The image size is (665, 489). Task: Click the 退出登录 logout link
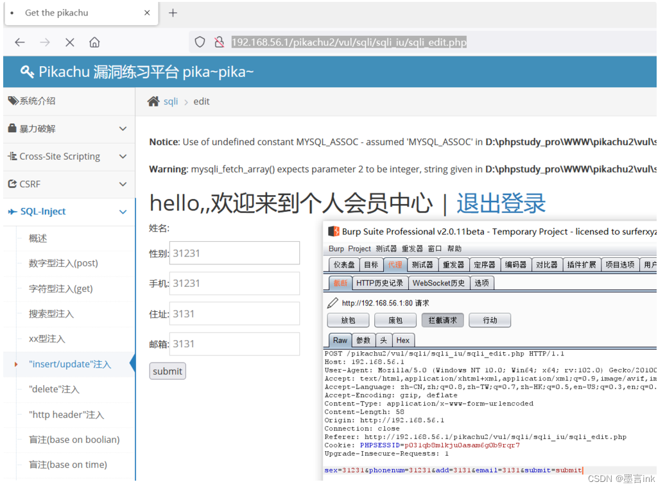501,203
